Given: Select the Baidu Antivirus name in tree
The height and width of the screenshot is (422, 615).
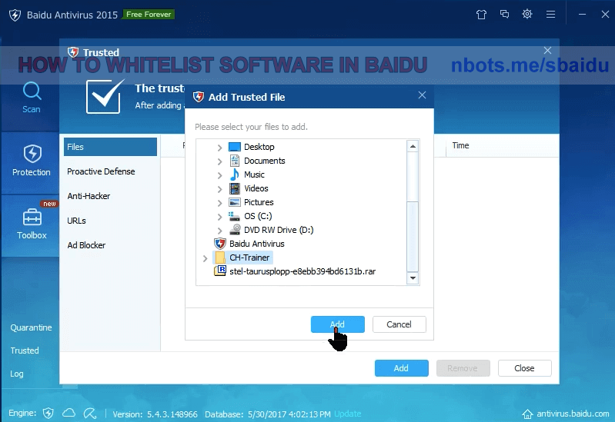Looking at the screenshot, I should point(257,244).
